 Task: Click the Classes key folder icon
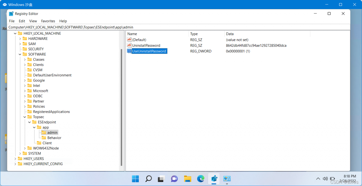(30, 59)
